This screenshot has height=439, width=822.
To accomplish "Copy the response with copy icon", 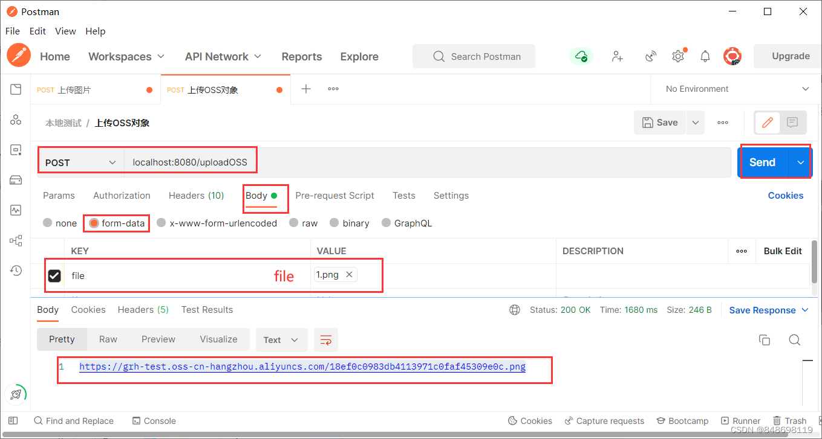I will coord(765,340).
